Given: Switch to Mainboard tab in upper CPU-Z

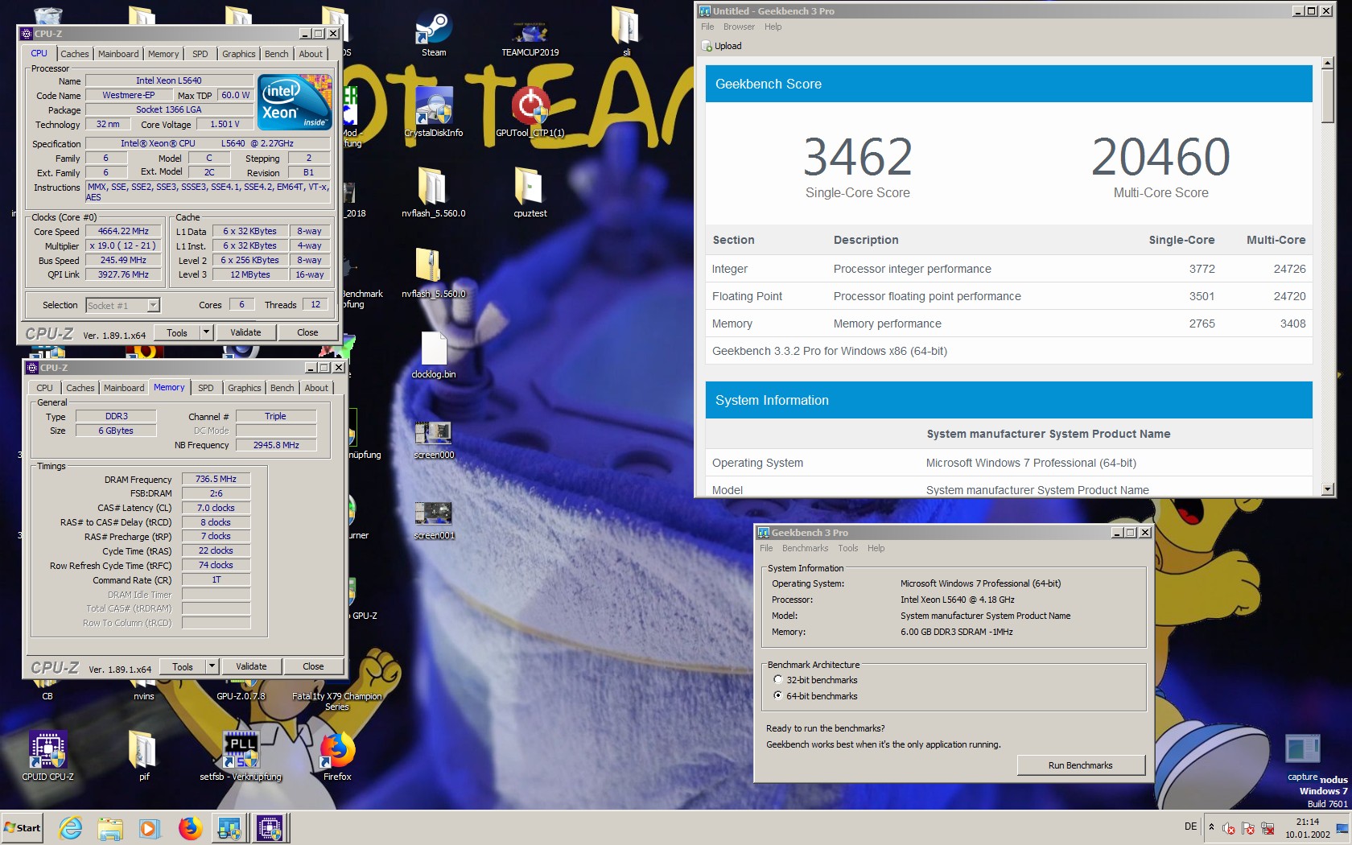Looking at the screenshot, I should click(118, 54).
